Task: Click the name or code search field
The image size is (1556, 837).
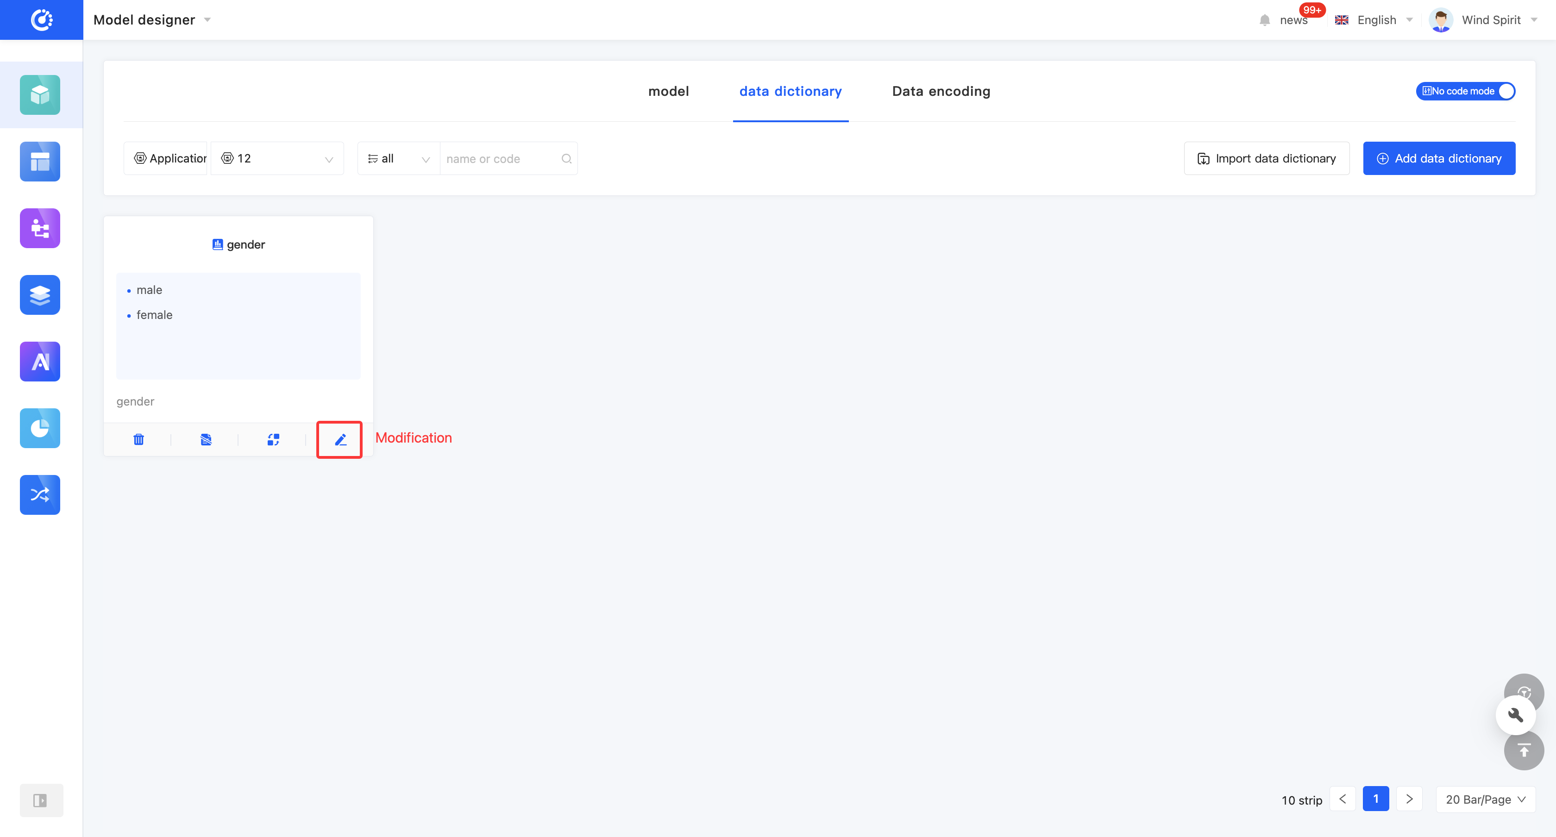Action: click(x=502, y=159)
